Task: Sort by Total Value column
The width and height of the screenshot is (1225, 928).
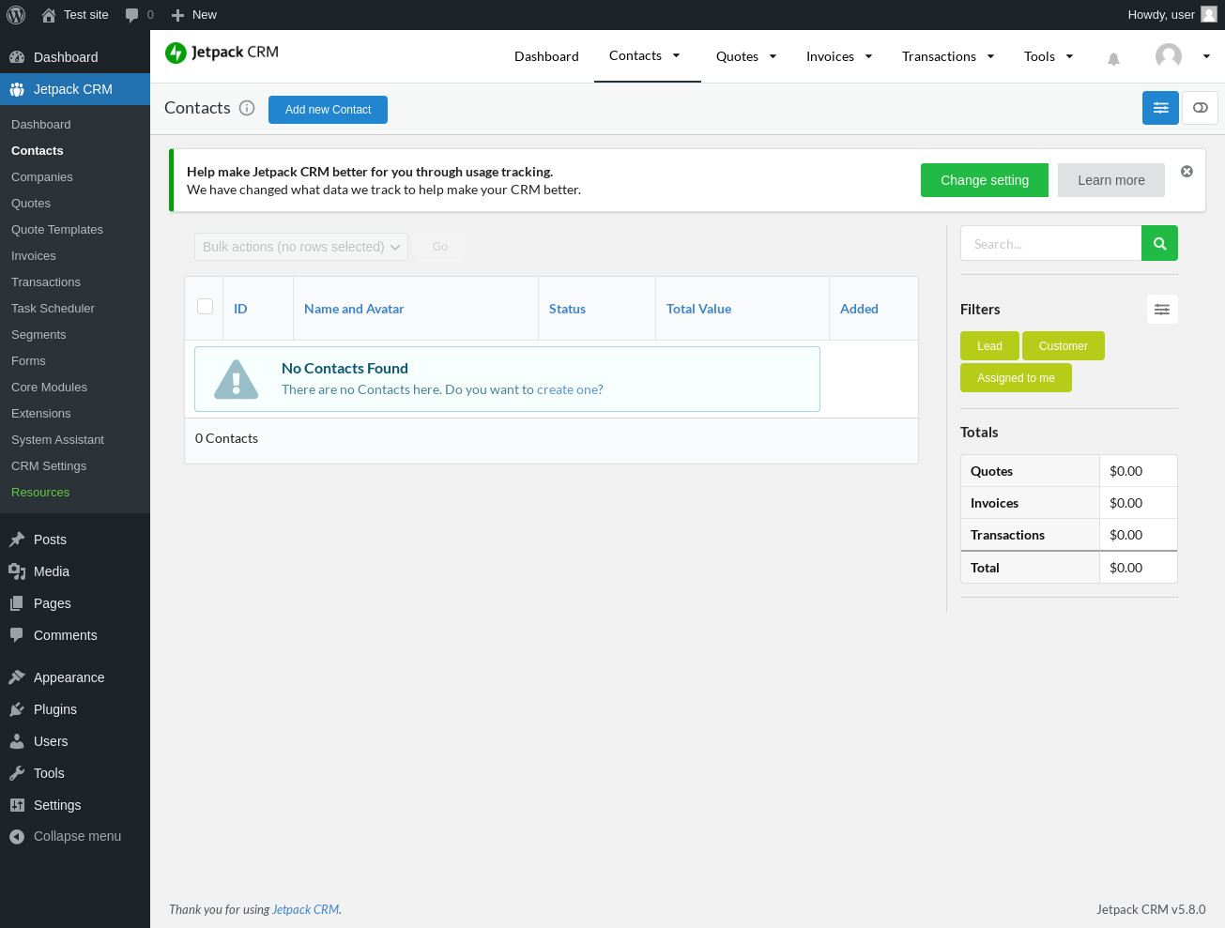Action: pyautogui.click(x=698, y=309)
